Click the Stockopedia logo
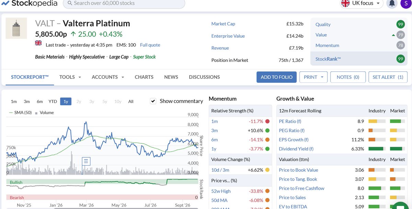Screen dimensions: 412x209 [29, 3]
